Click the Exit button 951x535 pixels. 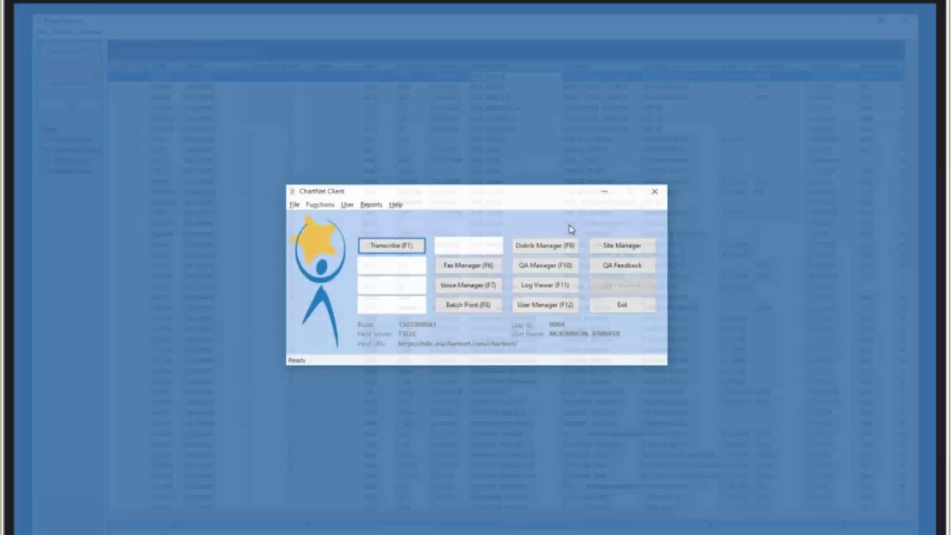(622, 305)
